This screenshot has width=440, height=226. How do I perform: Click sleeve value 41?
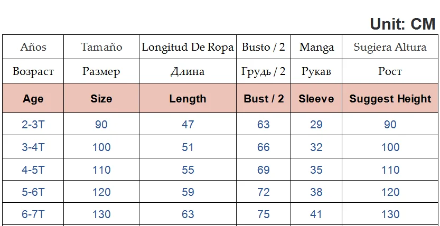point(316,214)
